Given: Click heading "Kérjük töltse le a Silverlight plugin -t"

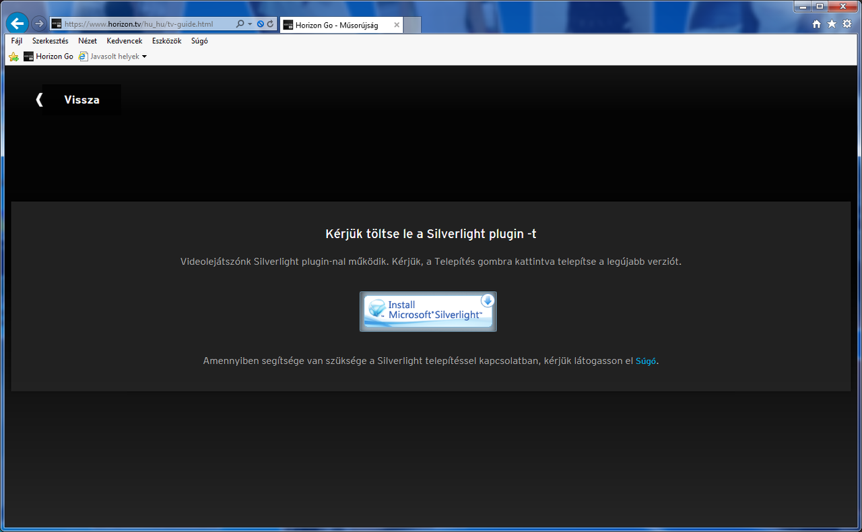Looking at the screenshot, I should (431, 234).
